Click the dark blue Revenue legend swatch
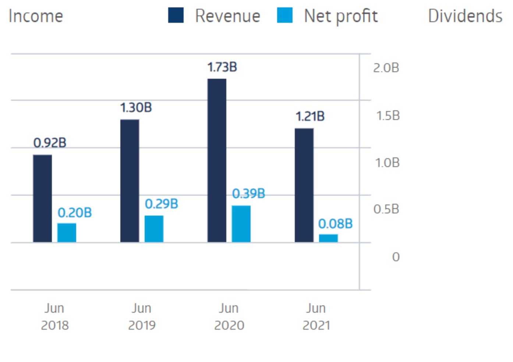This screenshot has height=362, width=513. 176,15
